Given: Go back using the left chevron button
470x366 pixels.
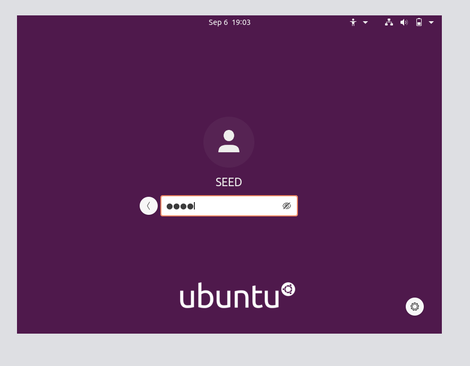Looking at the screenshot, I should point(149,206).
